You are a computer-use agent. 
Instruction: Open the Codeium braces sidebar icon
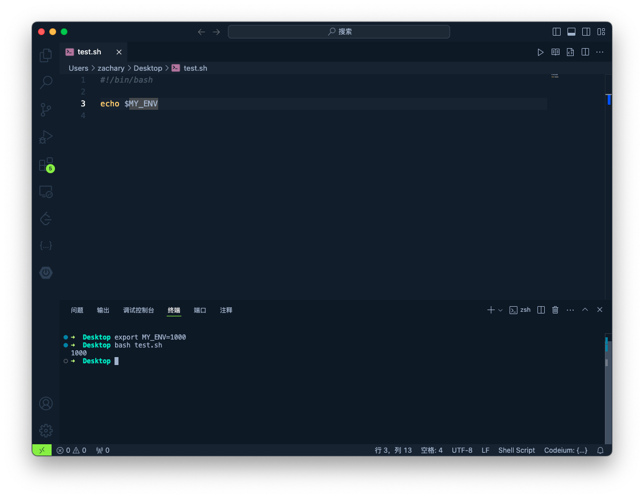(x=45, y=246)
